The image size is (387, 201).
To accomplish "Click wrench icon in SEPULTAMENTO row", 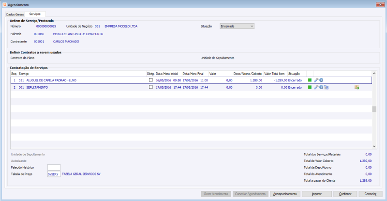I will 316,87.
